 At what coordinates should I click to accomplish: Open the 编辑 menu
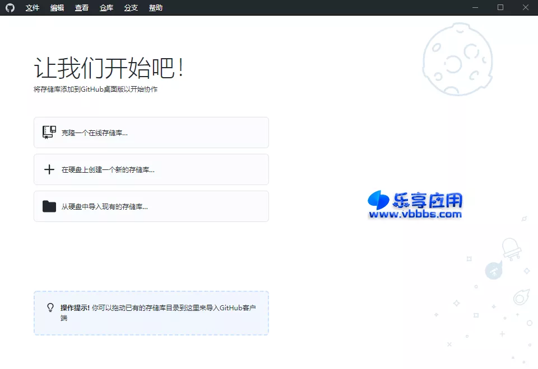[x=57, y=7]
